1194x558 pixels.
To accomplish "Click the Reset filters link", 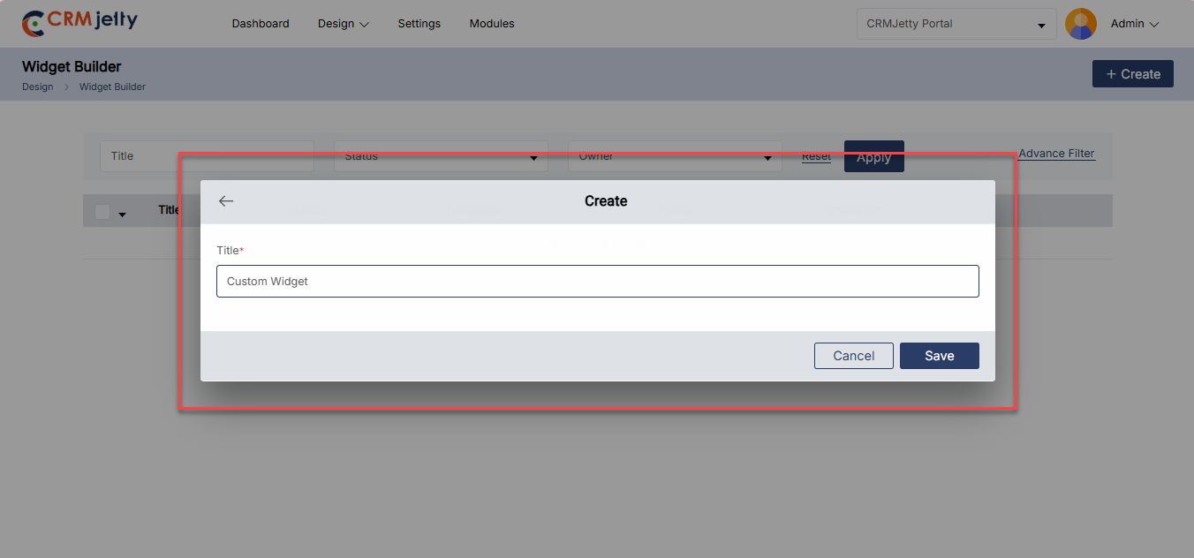I will pos(816,156).
